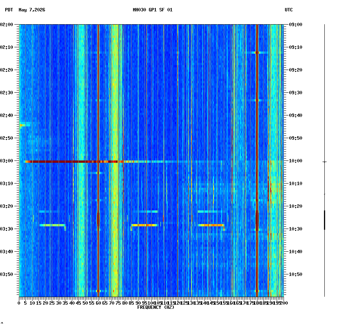Select the 09:00 UTC time label
Viewport: 341px width, 327px height.
click(x=296, y=25)
